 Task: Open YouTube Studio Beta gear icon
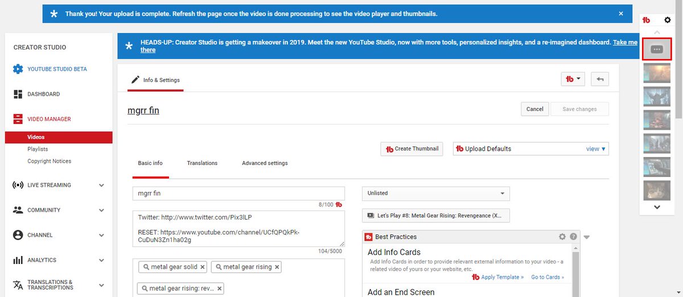18,69
